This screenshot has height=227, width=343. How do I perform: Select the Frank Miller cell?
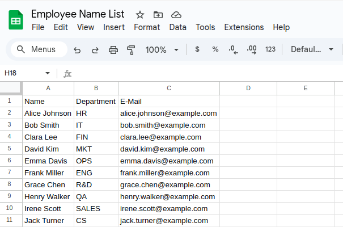coord(48,173)
